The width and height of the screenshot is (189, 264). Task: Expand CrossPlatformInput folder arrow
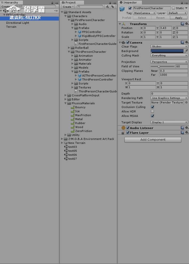tap(65, 95)
